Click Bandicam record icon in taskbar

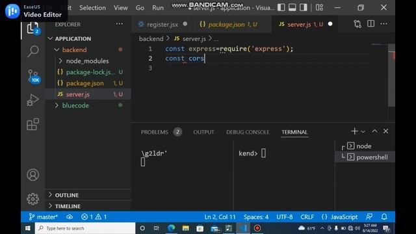coord(257,228)
